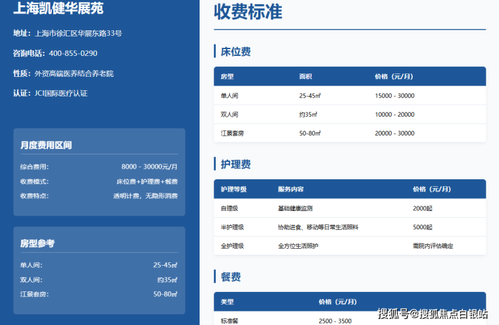Click the price 10000 - 20000
The image size is (499, 325).
pos(394,115)
